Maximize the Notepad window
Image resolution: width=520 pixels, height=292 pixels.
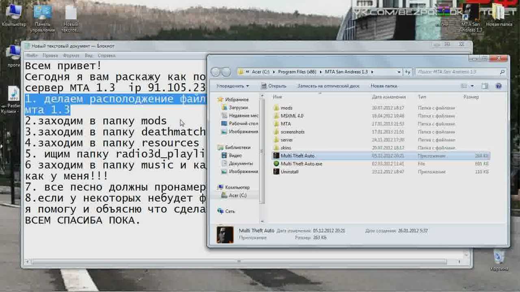point(447,44)
